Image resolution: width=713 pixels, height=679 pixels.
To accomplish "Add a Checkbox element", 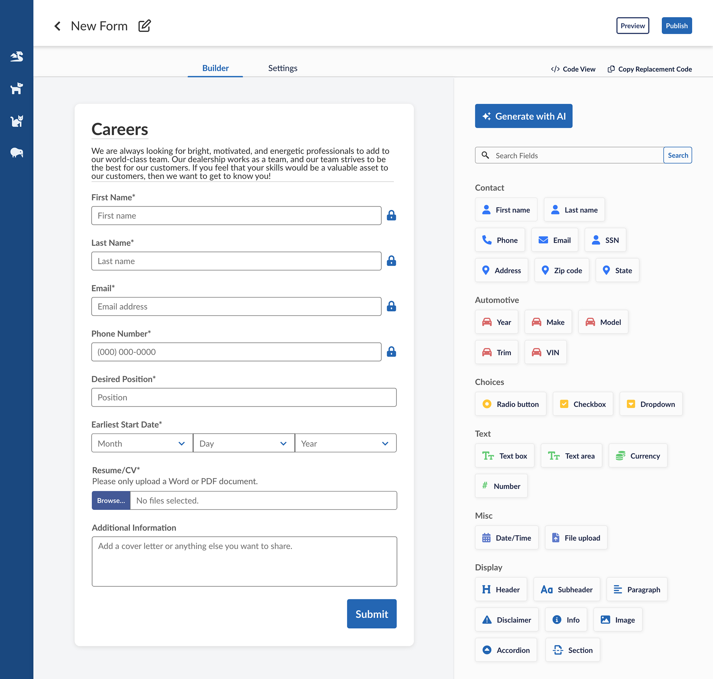I will 583,404.
